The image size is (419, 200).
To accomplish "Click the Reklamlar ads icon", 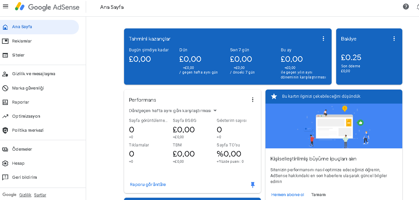I will 5,41.
